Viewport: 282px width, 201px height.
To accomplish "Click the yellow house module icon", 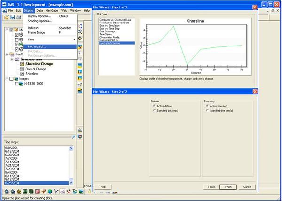I will (x=19, y=192).
